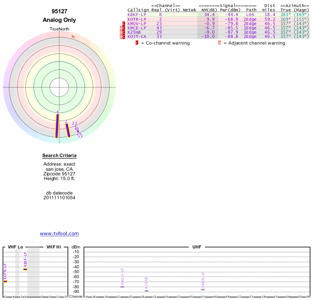
Task: Click the KOTR-LP marker in VHF chart
Action: [x=5, y=281]
